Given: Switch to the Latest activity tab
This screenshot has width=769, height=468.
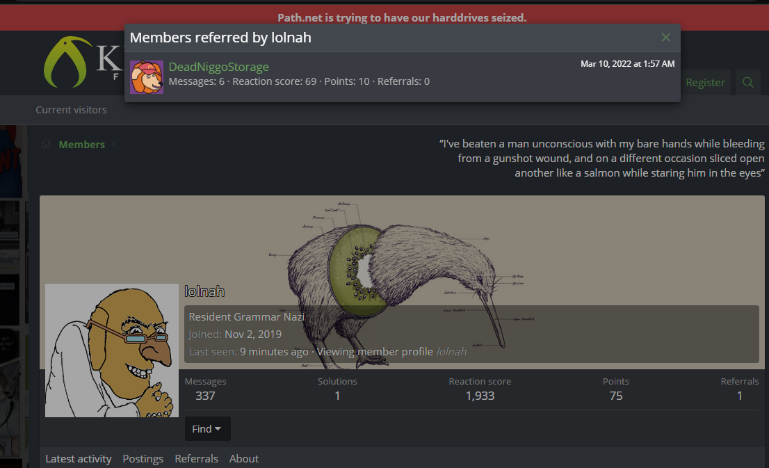Looking at the screenshot, I should 78,459.
